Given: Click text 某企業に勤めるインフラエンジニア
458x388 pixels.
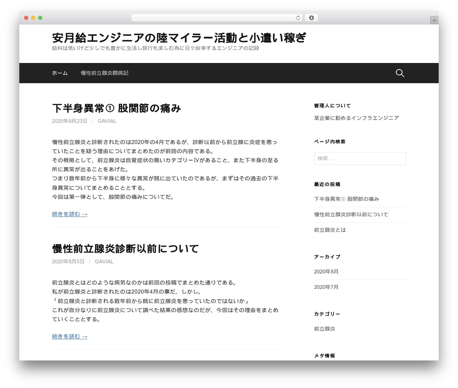Looking at the screenshot, I should tap(356, 118).
